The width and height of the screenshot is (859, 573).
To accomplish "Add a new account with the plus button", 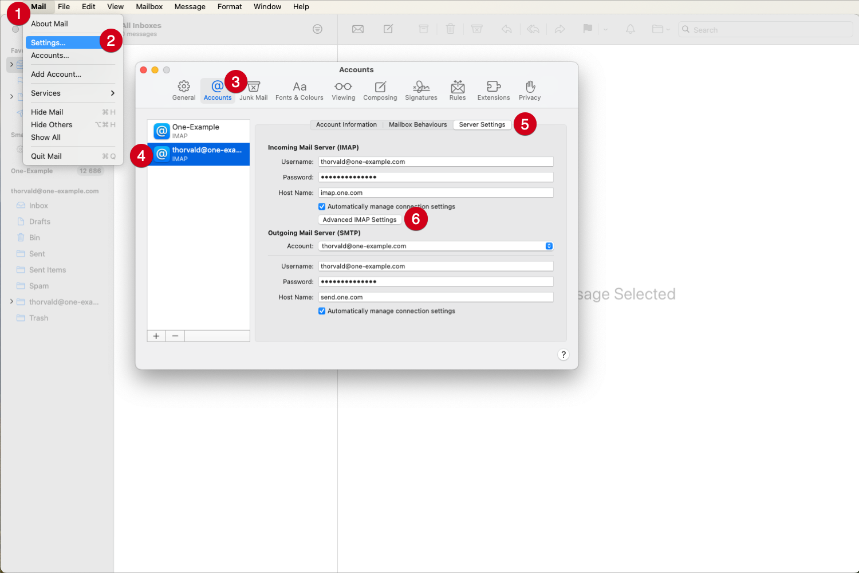I will 156,336.
